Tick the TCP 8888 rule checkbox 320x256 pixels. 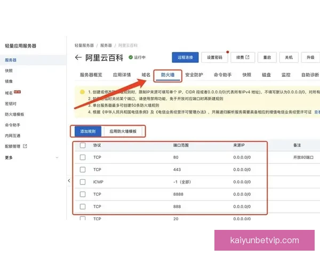click(83, 194)
